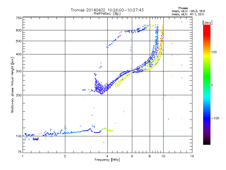Screen dimensions: 226x170
Task: Click the yellow-green E-layer trace past 4 MHz
Action: coord(108,130)
